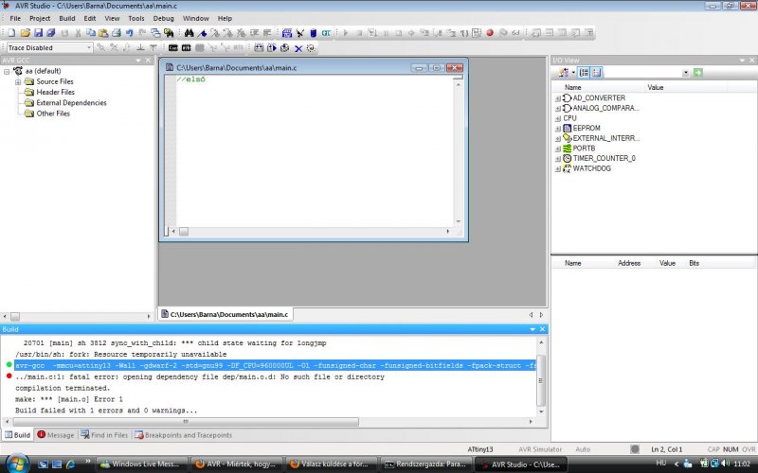
Task: Create a new file with the New icon
Action: click(11, 33)
